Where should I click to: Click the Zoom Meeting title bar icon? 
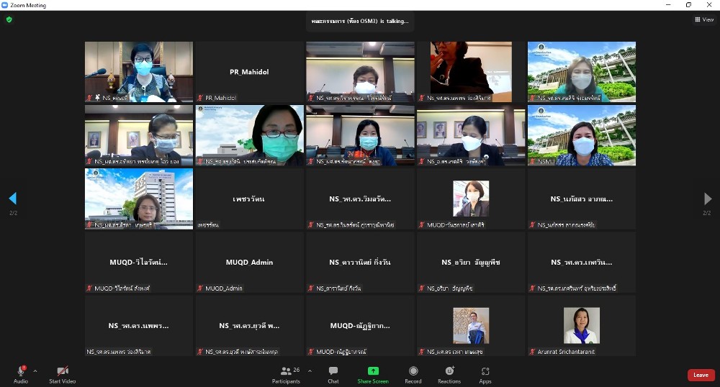5,5
